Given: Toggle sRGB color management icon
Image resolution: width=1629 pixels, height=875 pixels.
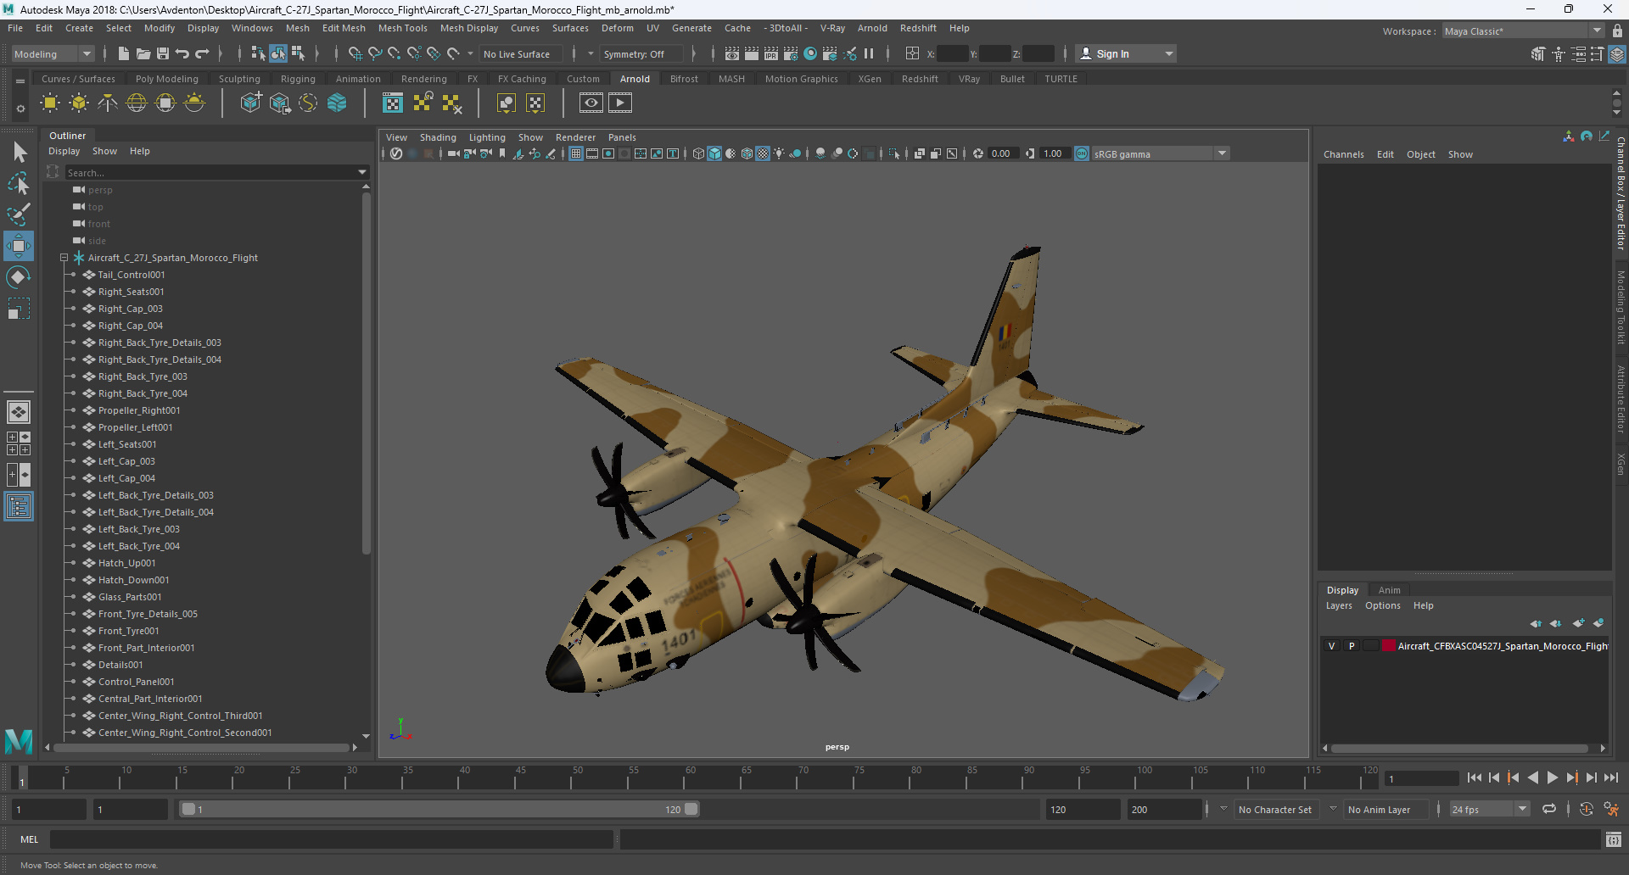Looking at the screenshot, I should pos(1082,153).
